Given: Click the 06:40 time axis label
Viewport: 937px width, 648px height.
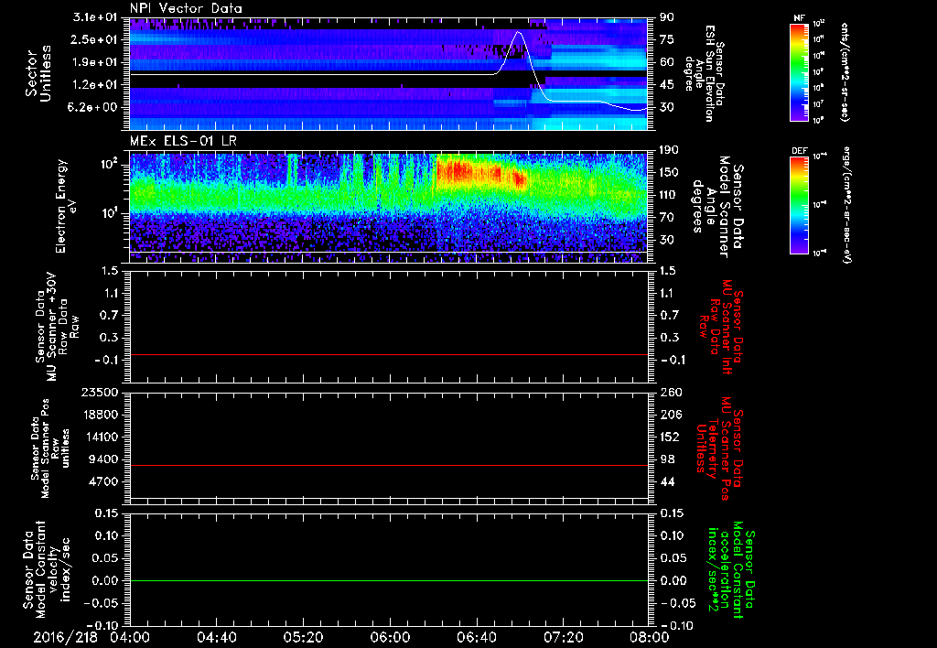Looking at the screenshot, I should click(475, 637).
